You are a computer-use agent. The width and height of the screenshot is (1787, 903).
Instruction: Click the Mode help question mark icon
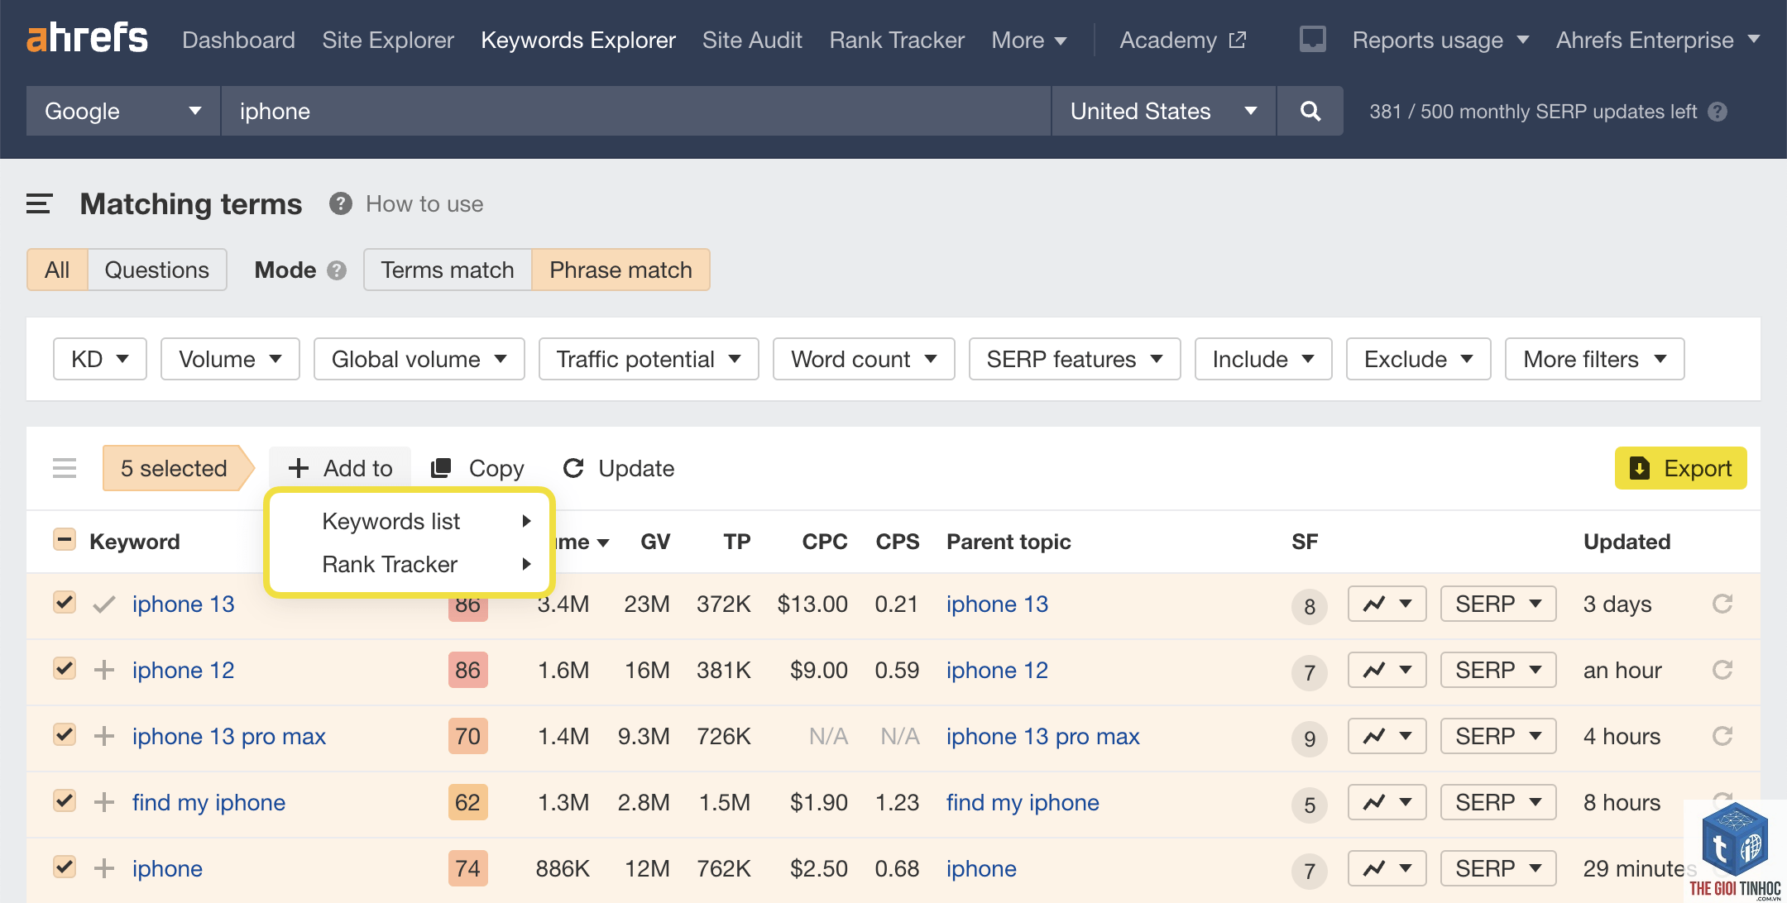click(336, 270)
